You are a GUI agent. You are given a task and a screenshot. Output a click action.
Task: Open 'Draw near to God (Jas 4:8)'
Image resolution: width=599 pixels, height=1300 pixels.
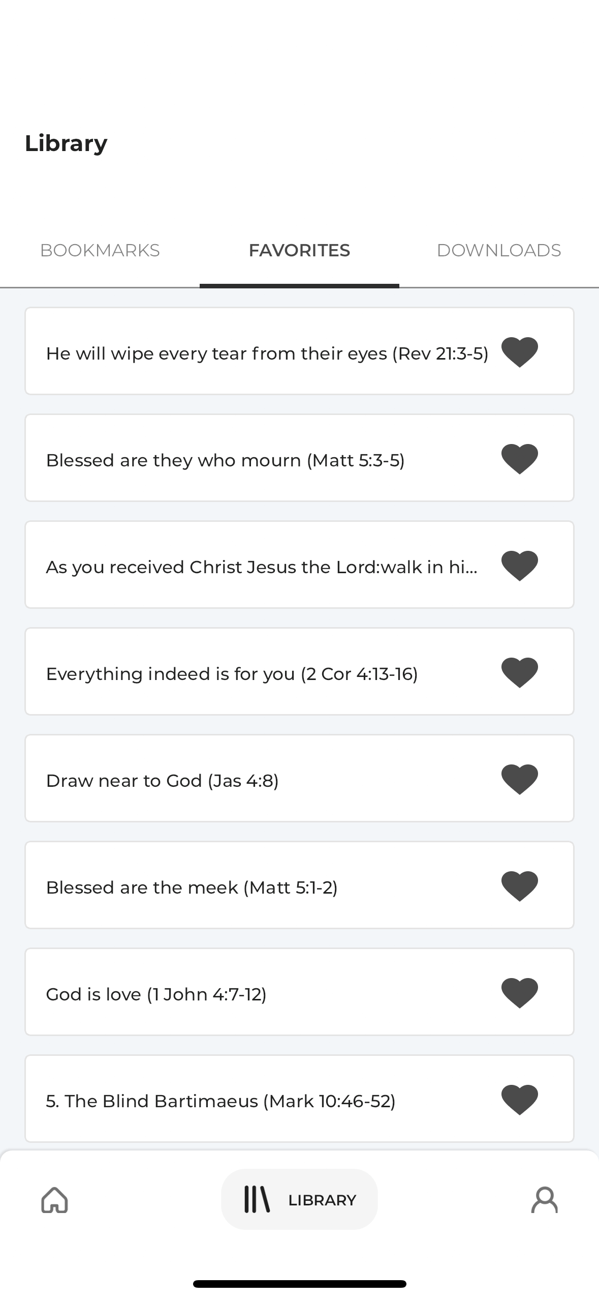(162, 781)
